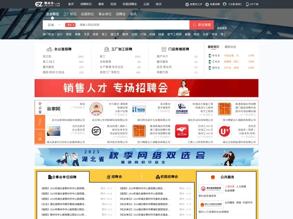Open 【注册/登陆】 link
The image size is (293, 219).
[x=235, y=4]
